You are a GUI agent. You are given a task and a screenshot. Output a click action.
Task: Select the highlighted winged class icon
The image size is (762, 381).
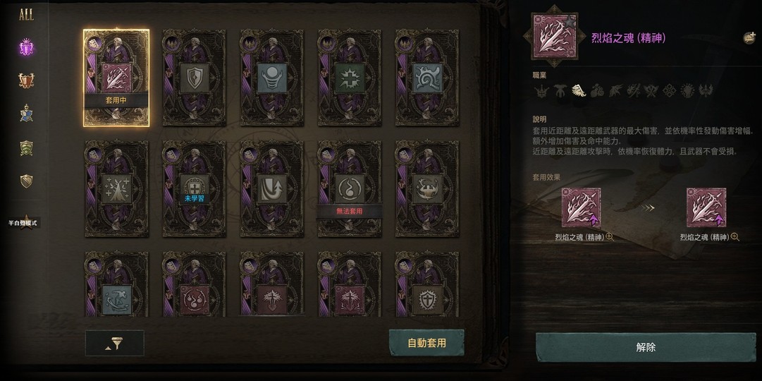point(578,90)
